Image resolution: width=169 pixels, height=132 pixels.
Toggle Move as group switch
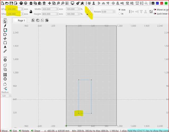pos(155,10)
